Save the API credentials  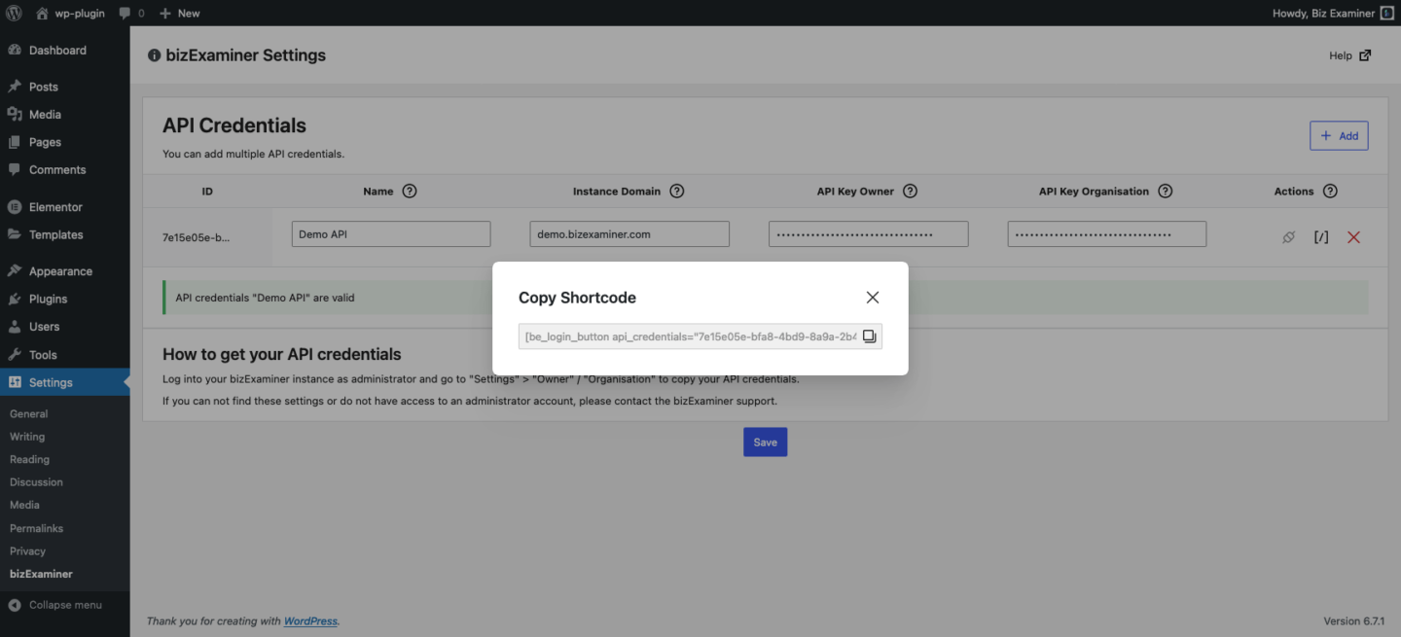[x=765, y=442]
